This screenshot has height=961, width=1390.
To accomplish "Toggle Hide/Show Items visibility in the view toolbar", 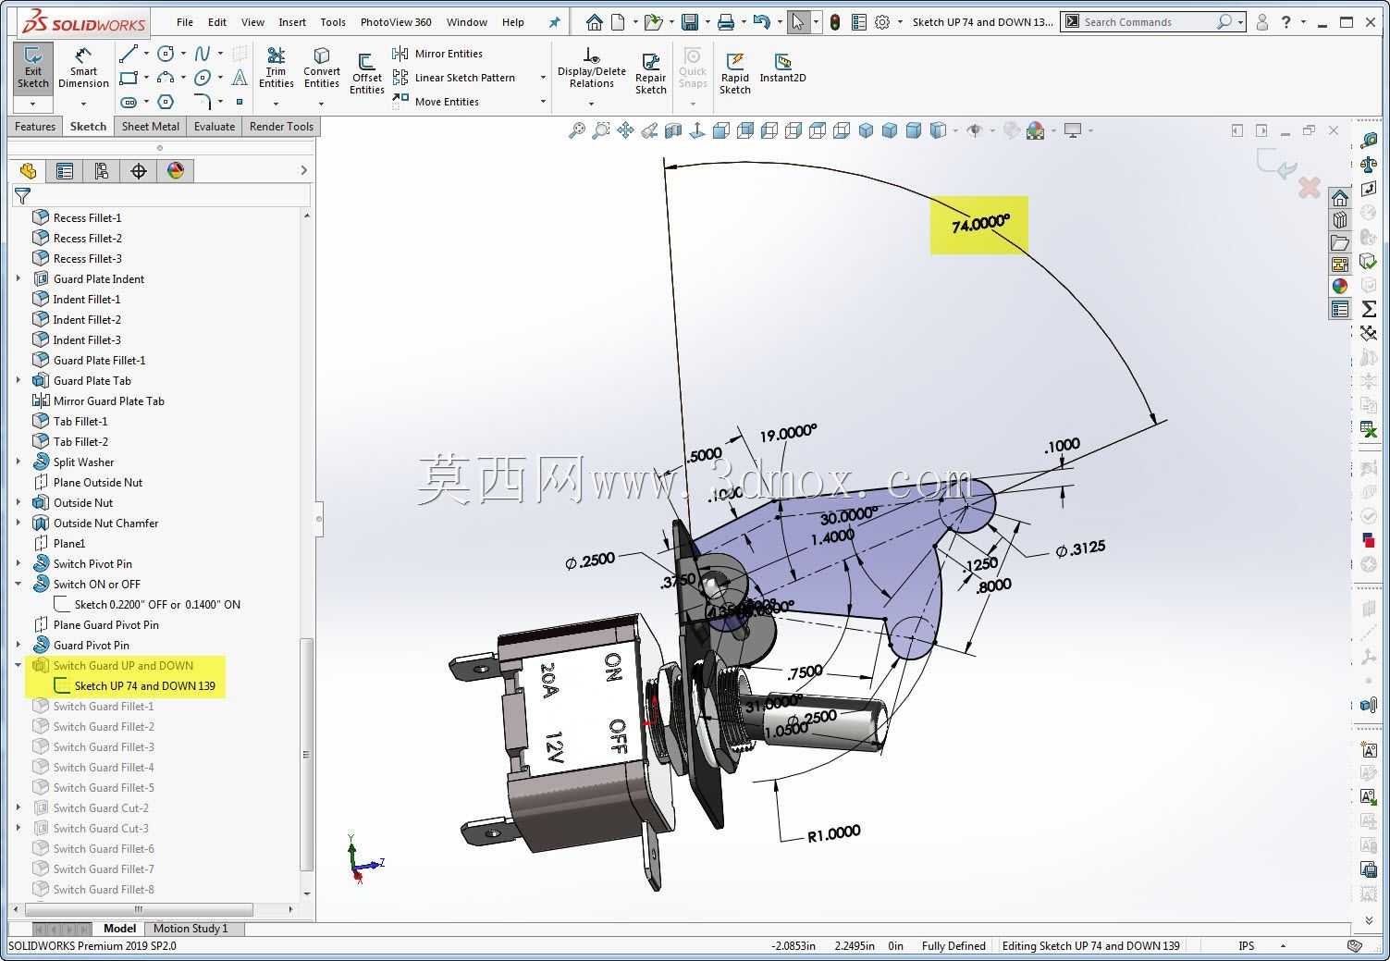I will [x=974, y=130].
